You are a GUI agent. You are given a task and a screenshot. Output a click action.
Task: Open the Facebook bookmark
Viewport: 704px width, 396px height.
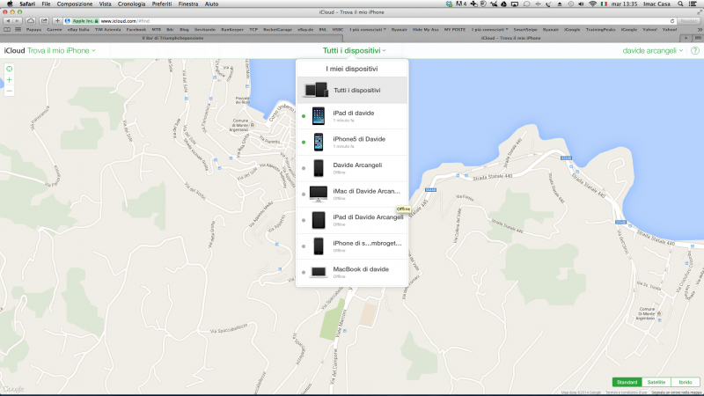[x=136, y=30]
